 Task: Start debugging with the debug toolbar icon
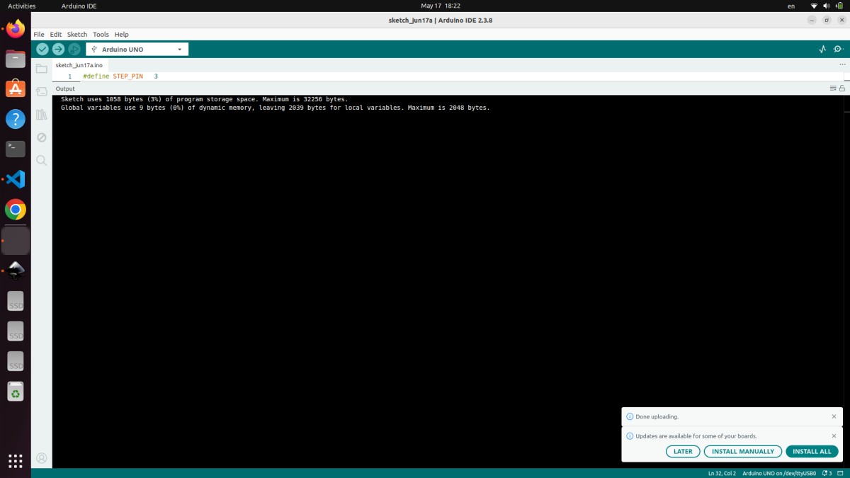pyautogui.click(x=74, y=49)
